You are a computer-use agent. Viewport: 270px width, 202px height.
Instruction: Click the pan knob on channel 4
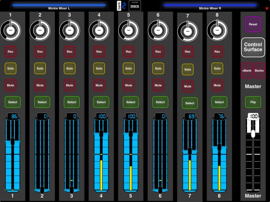click(x=99, y=30)
